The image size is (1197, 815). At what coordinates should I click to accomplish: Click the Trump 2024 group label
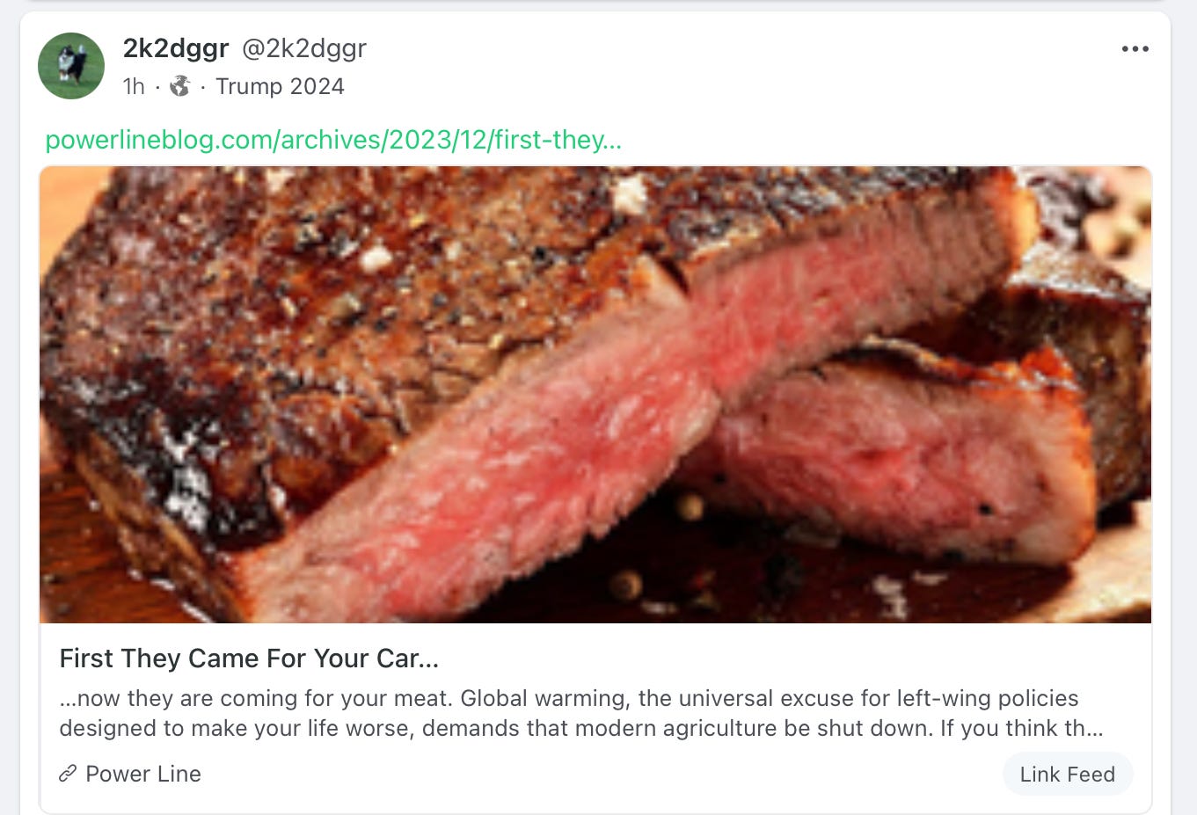(x=280, y=86)
